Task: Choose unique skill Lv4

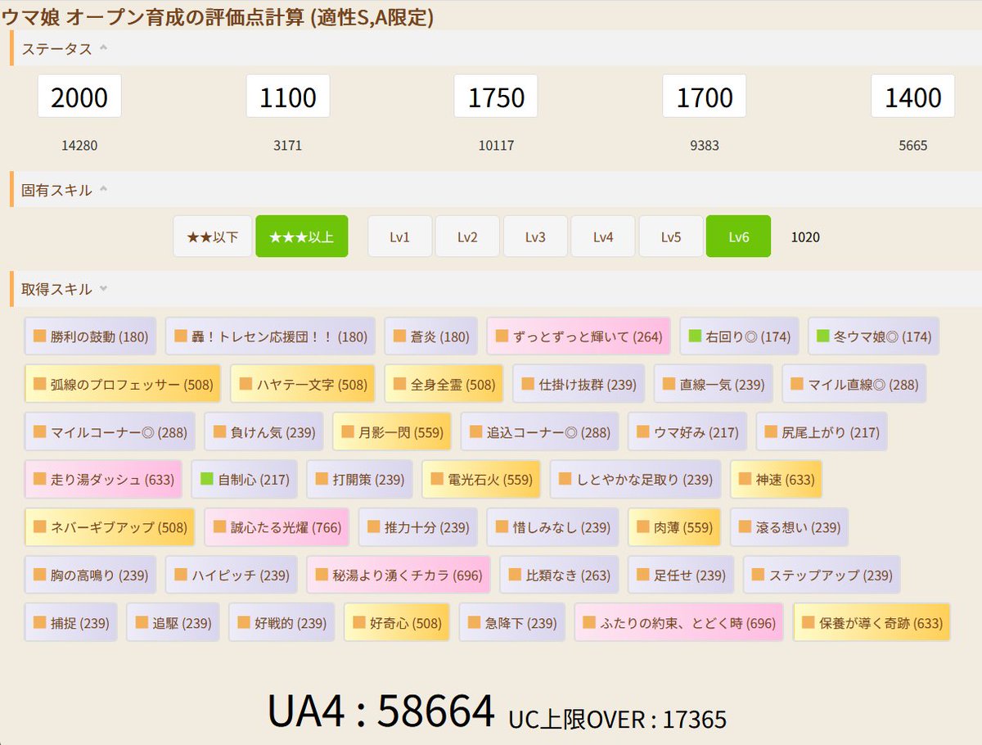Action: click(603, 237)
